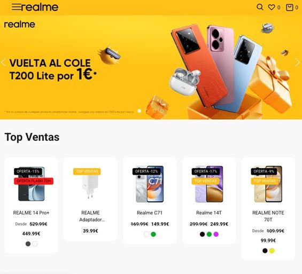Select black color for Realme 14T

[x=202, y=234]
